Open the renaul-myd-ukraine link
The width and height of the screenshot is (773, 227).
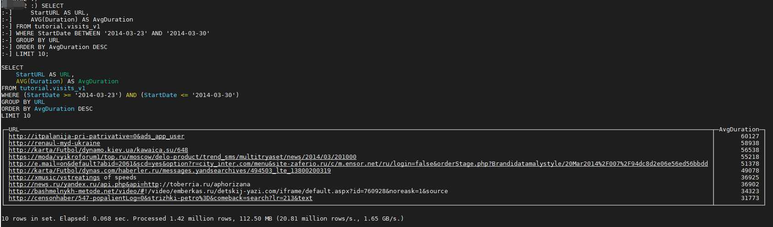tap(54, 143)
